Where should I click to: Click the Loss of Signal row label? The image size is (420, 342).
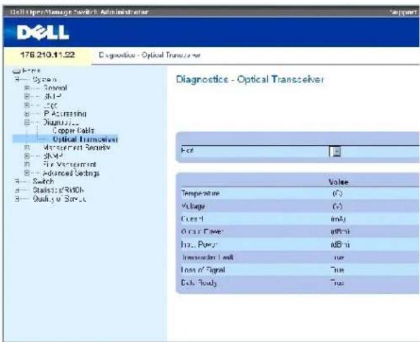(x=203, y=270)
